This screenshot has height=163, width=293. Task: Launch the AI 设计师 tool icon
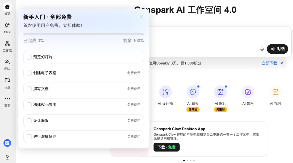(x=165, y=92)
